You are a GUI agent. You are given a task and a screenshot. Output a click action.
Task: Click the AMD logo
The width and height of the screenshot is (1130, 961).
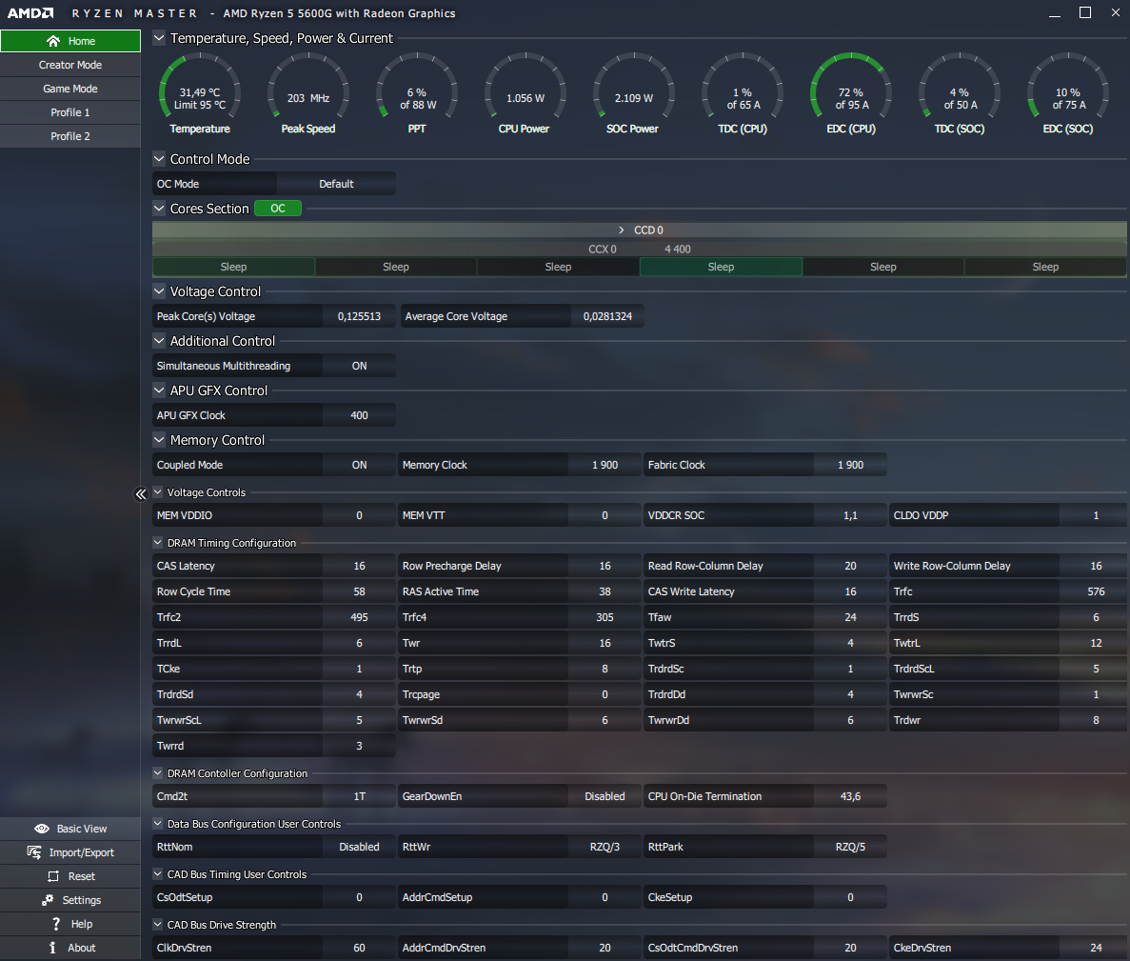pyautogui.click(x=30, y=13)
